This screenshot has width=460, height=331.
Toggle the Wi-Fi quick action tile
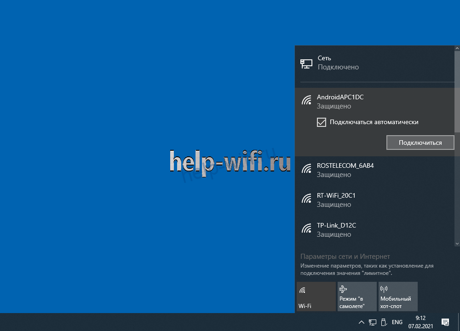316,297
